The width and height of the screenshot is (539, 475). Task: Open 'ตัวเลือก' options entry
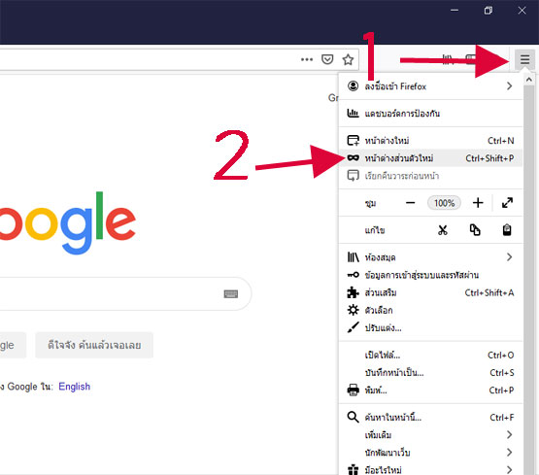click(x=430, y=311)
